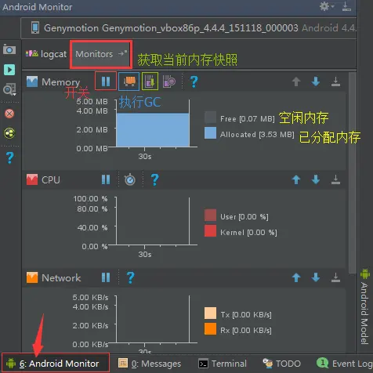Open the Genymotion device selector
Image resolution: width=373 pixels, height=373 pixels.
188,28
